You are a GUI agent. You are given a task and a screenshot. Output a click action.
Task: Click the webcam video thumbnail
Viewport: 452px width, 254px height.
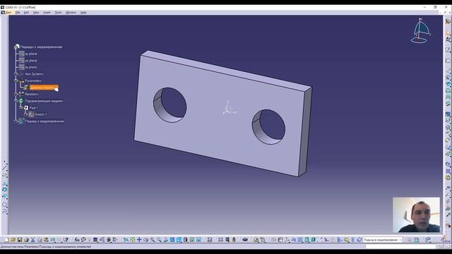tap(416, 214)
